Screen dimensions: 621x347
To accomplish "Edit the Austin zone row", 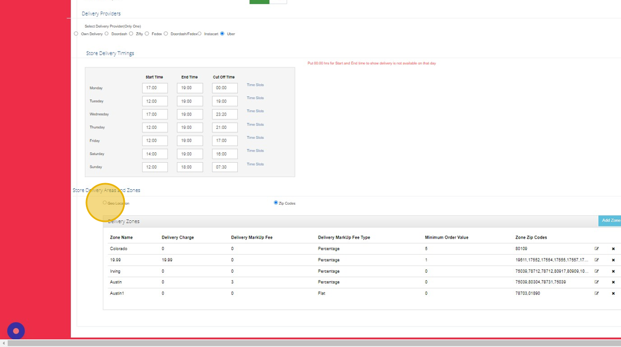I will tap(597, 282).
